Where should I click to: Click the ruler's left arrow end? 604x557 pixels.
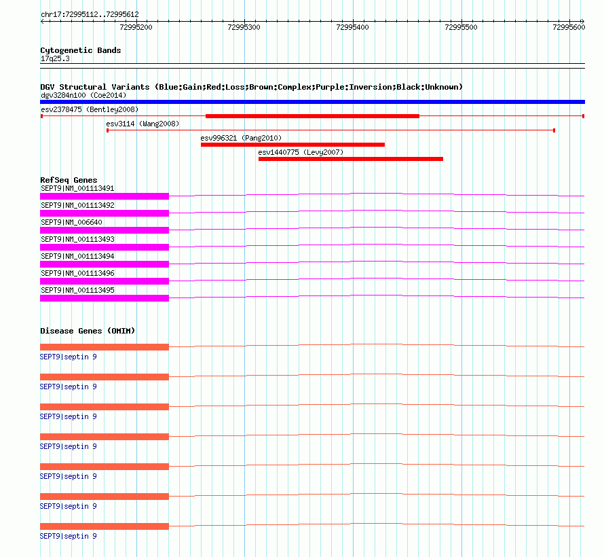[42, 22]
